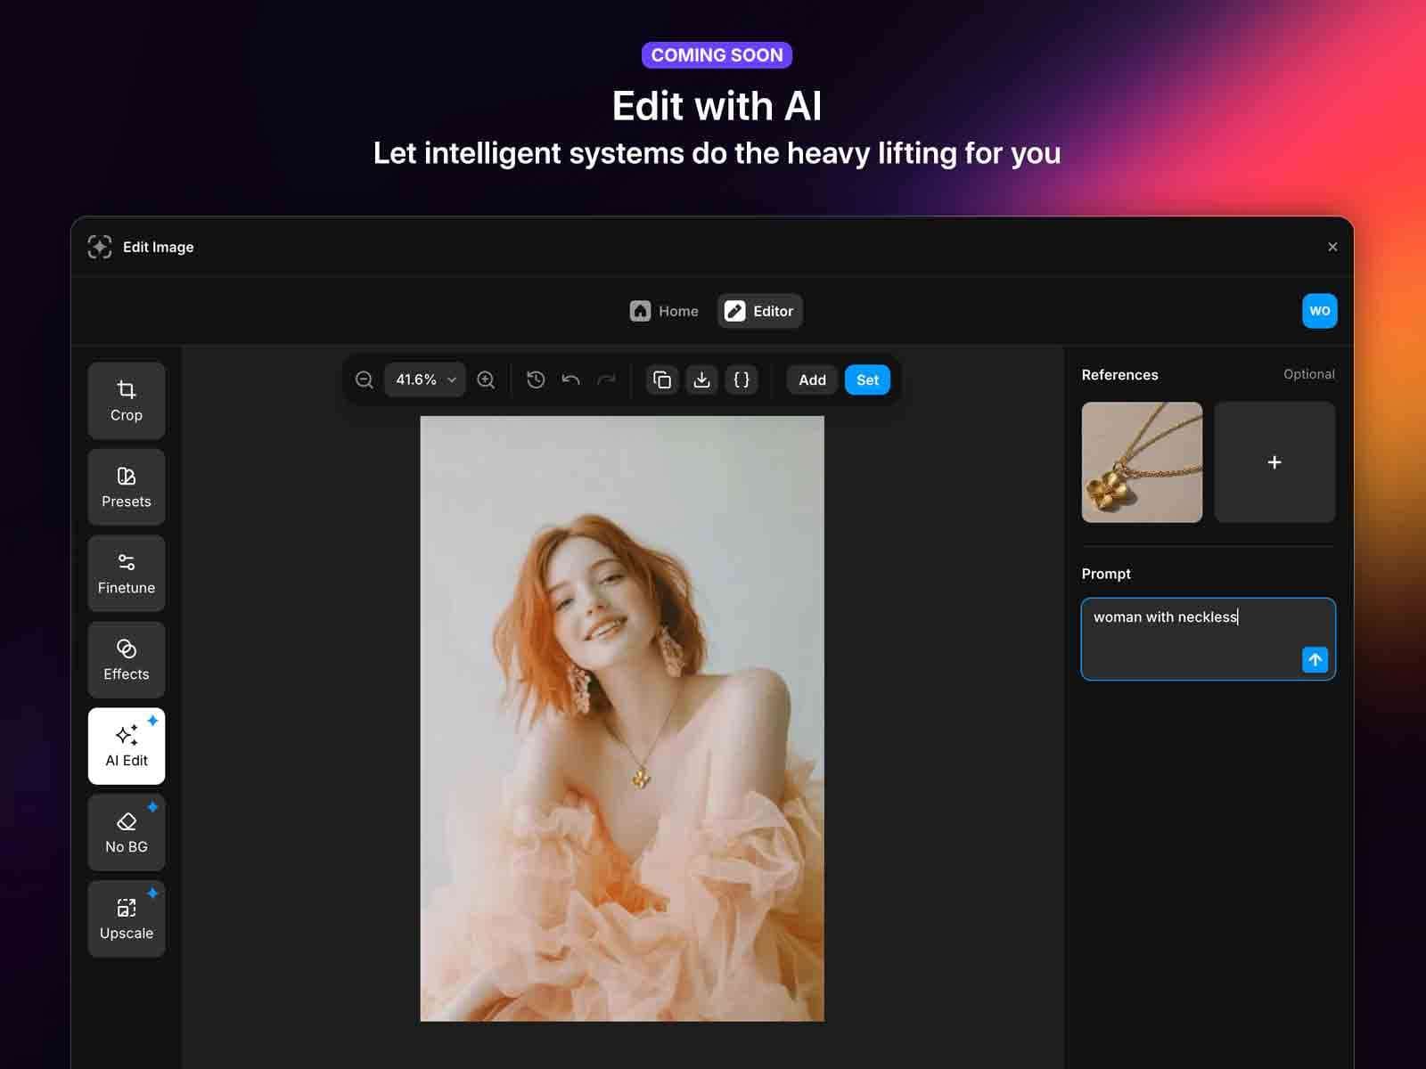Viewport: 1426px width, 1069px height.
Task: Open the curly braces code options
Action: 741,379
